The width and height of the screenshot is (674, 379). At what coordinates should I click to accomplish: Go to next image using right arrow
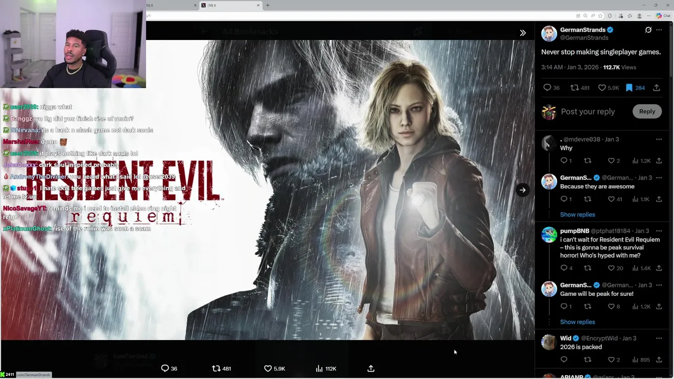coord(522,190)
